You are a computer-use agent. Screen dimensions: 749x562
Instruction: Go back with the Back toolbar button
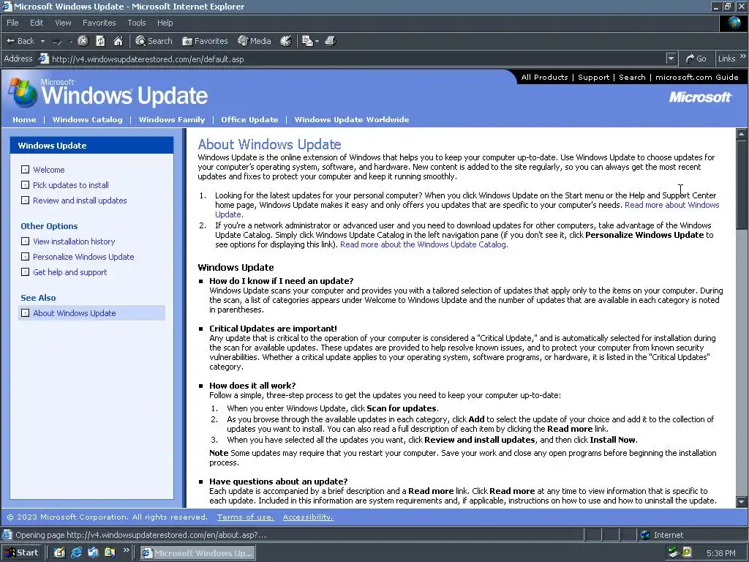(20, 41)
